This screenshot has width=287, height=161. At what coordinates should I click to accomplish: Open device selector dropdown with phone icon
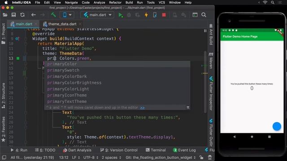click(67, 15)
